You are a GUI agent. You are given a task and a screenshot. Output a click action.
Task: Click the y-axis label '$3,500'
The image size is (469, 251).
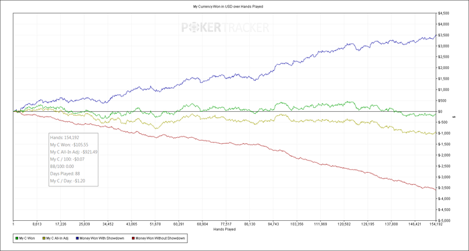tap(444, 35)
